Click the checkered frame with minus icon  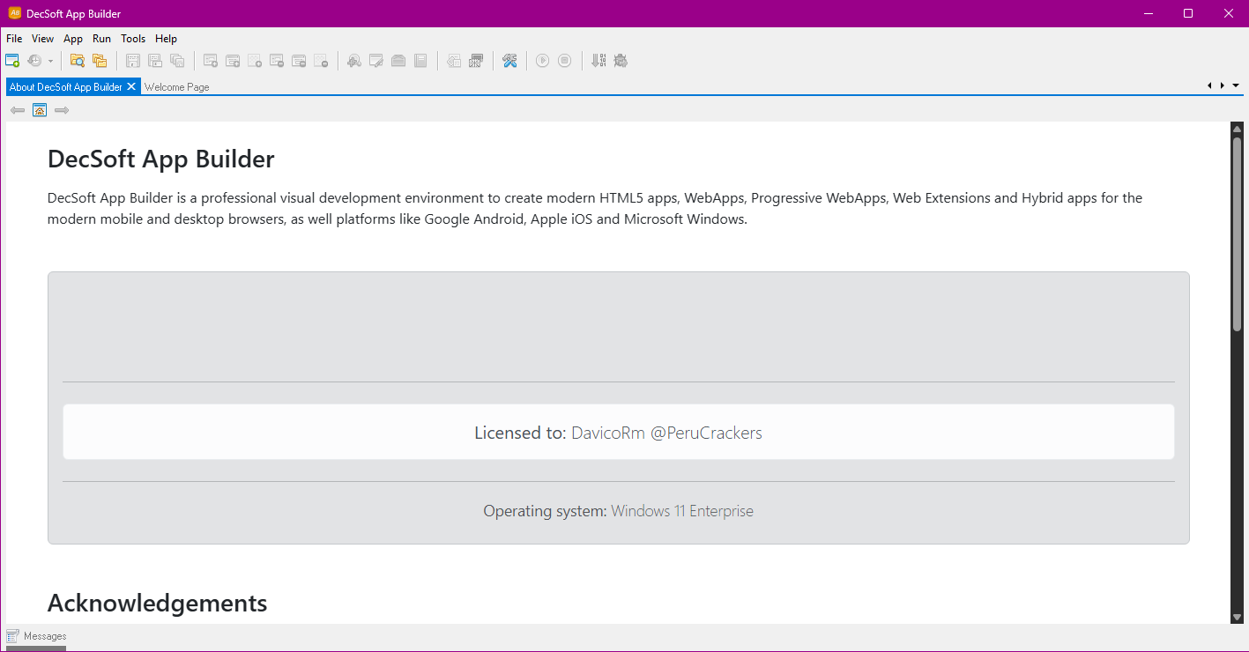click(321, 61)
